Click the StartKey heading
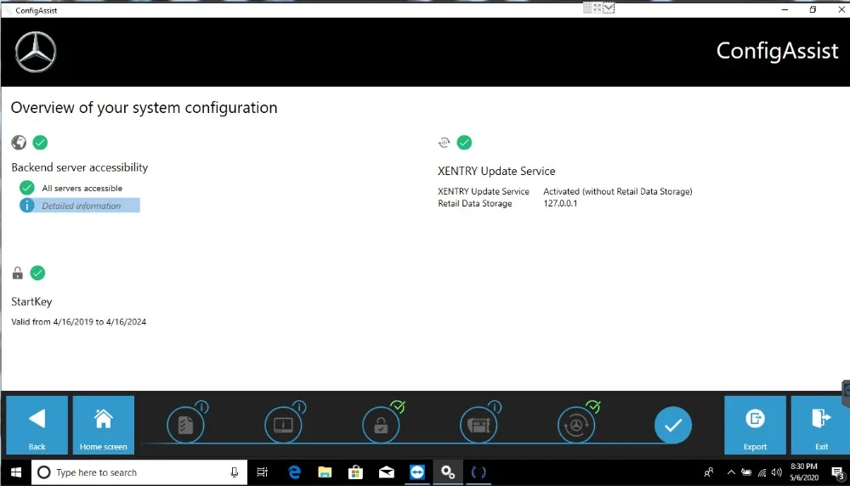The height and width of the screenshot is (486, 850). [31, 302]
